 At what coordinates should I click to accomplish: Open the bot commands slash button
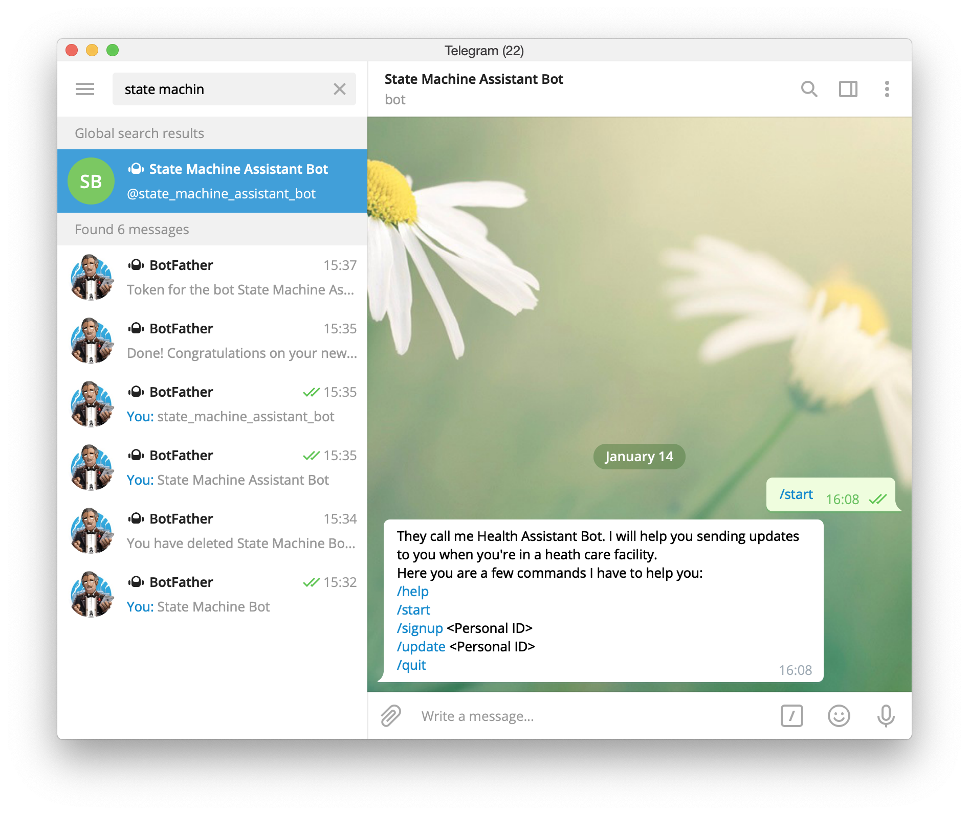coord(791,716)
